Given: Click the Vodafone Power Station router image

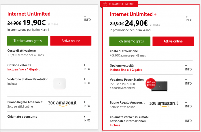Looking at the screenshot, I should 159,86.
